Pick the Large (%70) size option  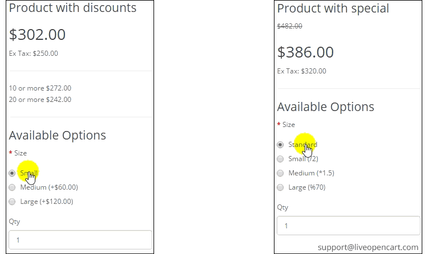tap(280, 187)
